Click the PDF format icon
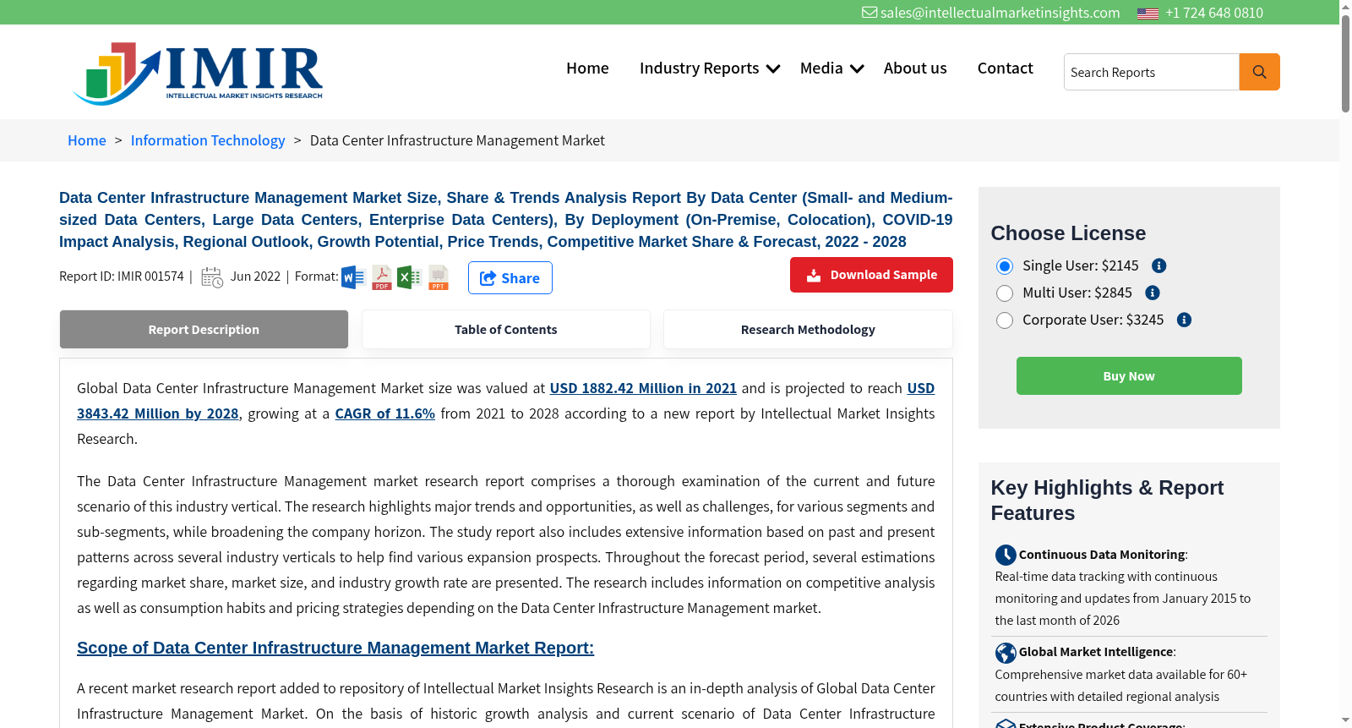1352x728 pixels. pos(382,277)
